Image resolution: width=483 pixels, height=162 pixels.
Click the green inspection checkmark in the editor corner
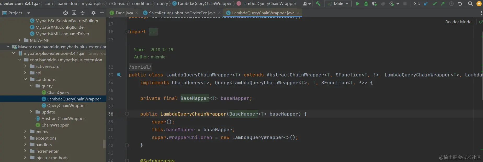tap(480, 22)
